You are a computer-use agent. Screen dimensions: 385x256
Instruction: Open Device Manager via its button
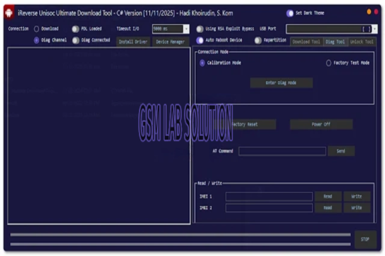170,42
